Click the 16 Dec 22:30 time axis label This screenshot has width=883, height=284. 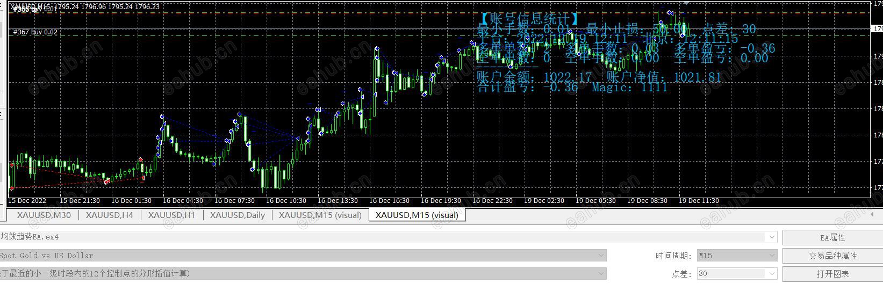(492, 201)
